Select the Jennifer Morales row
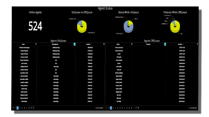 (x=58, y=70)
